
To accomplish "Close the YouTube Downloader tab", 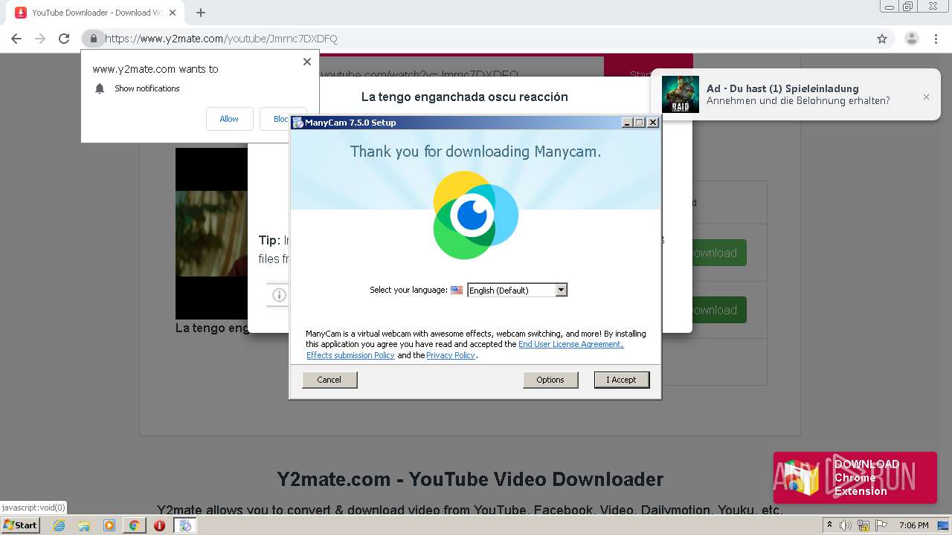I will [x=173, y=13].
